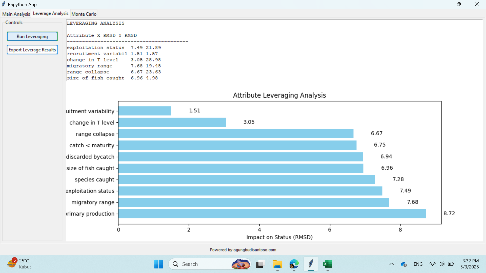Click the 'species caught' axis label
This screenshot has height=273, width=486.
pos(94,180)
